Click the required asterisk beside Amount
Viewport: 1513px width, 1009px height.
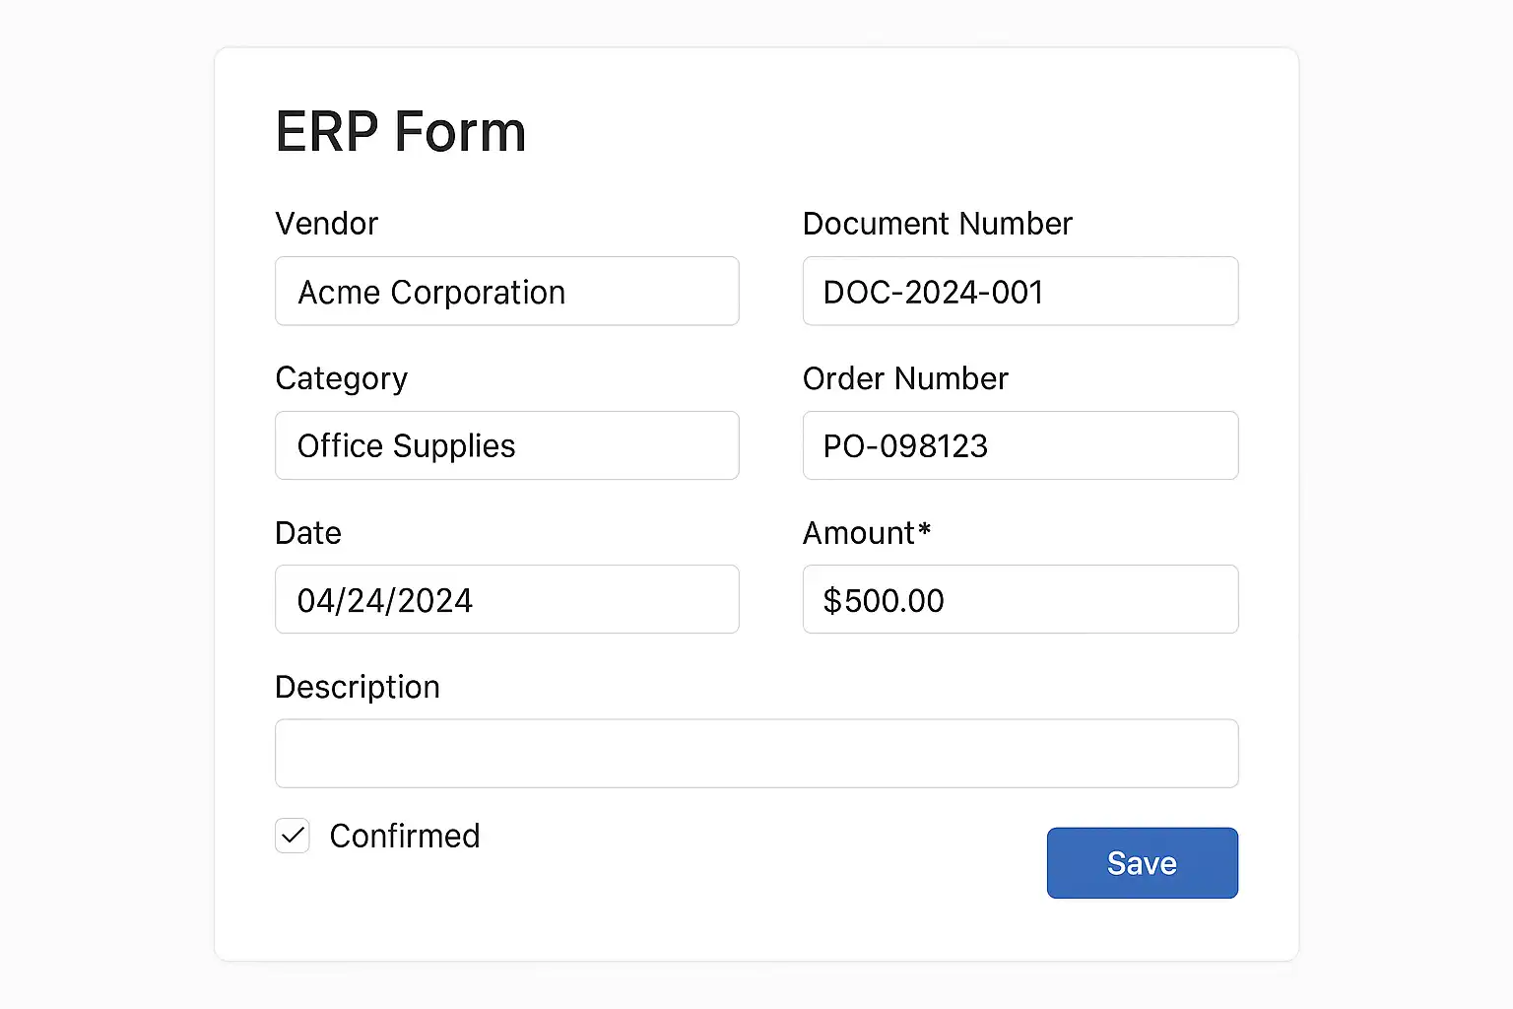pos(924,530)
